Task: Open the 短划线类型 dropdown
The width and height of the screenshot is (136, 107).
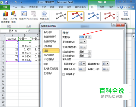Action: point(83,47)
